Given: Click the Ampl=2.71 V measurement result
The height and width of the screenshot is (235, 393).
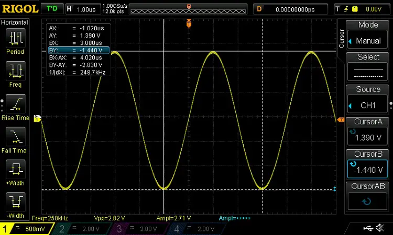Looking at the screenshot, I should coord(173,218).
